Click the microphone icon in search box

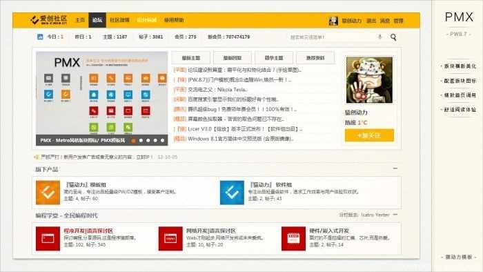coord(379,37)
